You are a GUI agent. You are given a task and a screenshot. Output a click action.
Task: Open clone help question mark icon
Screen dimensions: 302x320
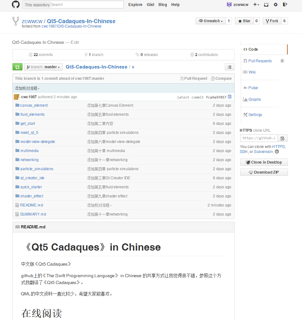click(277, 152)
